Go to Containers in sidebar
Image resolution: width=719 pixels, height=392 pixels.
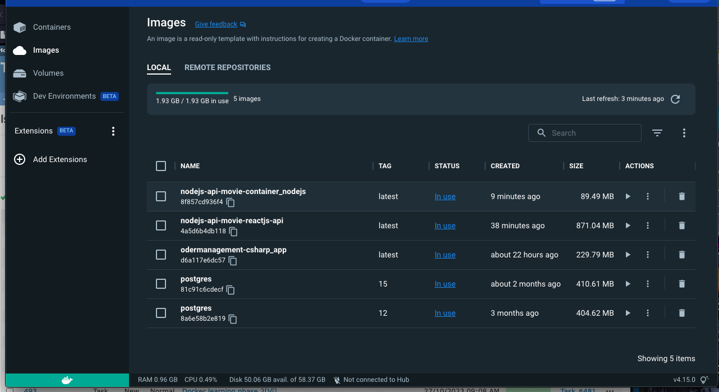pos(52,27)
